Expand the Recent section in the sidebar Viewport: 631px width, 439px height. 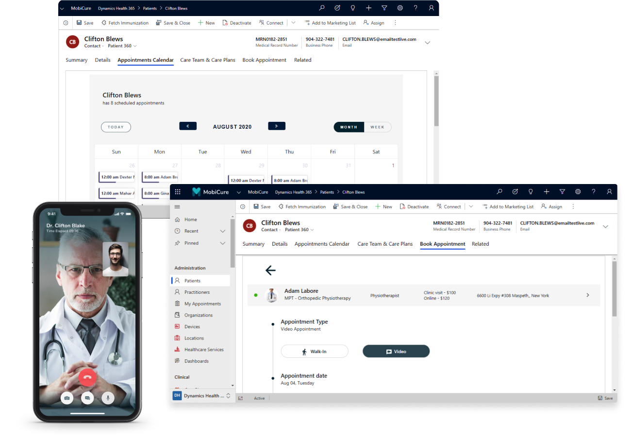(223, 231)
